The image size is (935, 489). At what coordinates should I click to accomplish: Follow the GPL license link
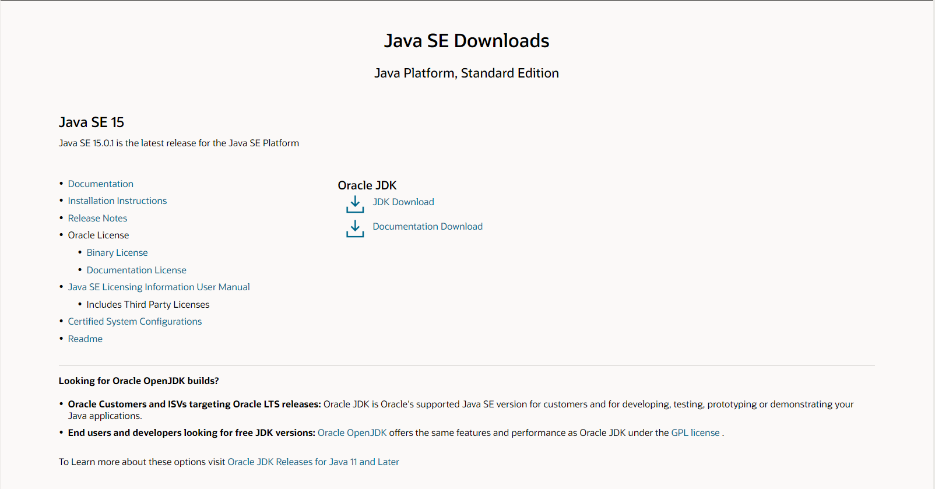(x=695, y=432)
